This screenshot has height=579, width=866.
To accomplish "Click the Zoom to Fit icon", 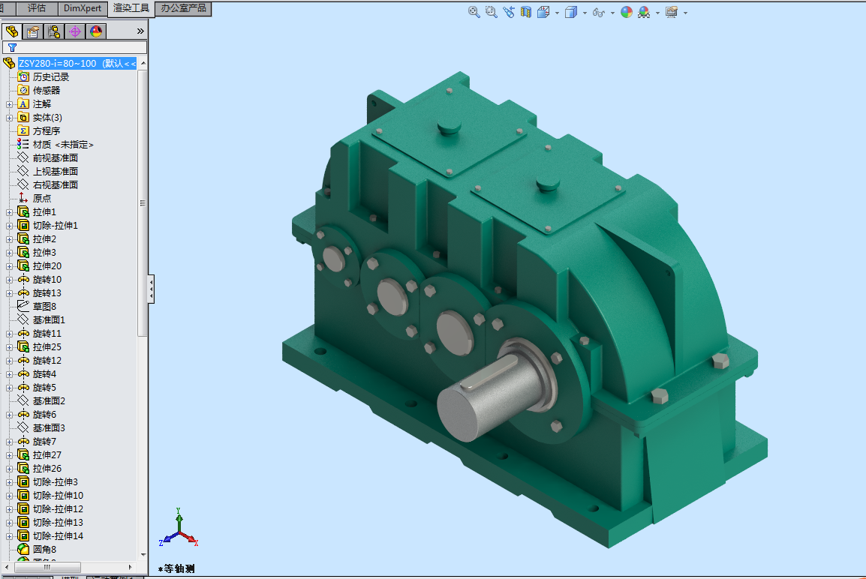I will (x=474, y=12).
